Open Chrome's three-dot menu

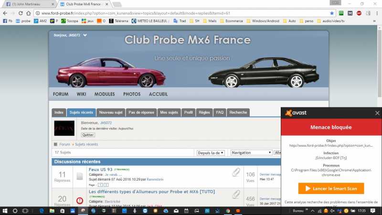(377, 13)
